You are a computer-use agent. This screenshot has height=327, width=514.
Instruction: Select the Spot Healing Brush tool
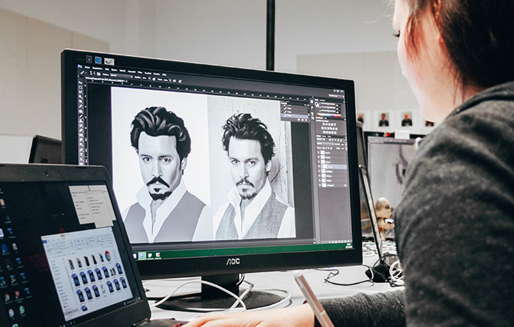(81, 111)
